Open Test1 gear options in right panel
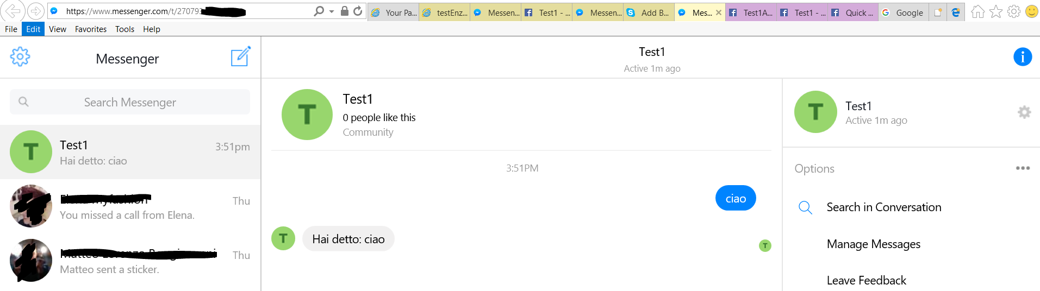The height and width of the screenshot is (291, 1040). click(x=1024, y=112)
